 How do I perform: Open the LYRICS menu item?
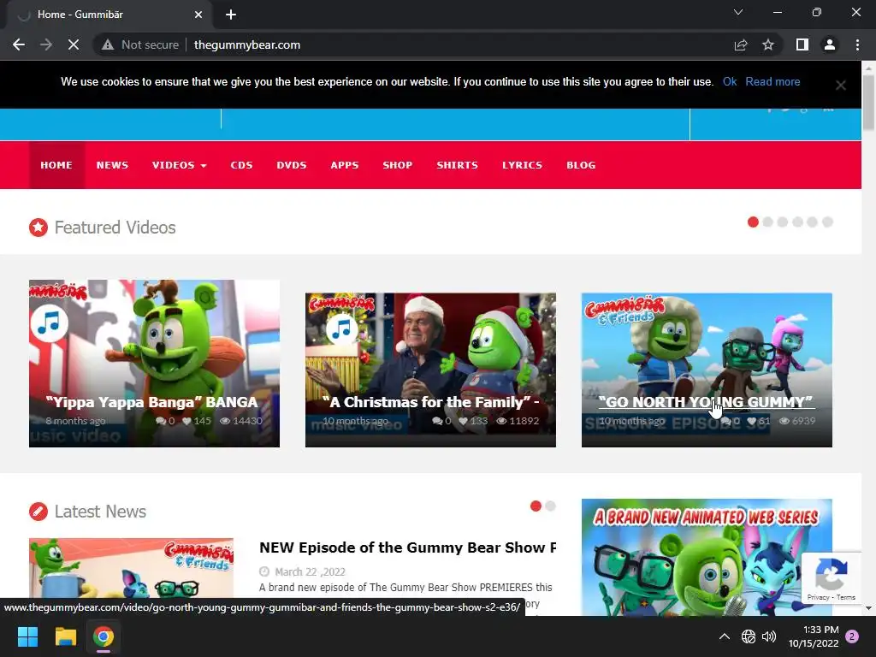click(523, 165)
